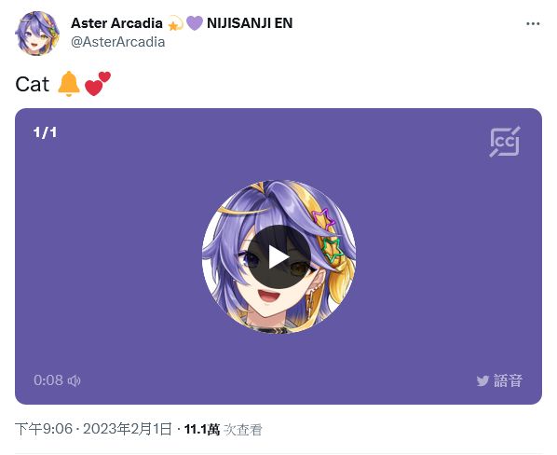Click the word Cat in tweet
Screen dimensions: 557x455
[x=33, y=84]
